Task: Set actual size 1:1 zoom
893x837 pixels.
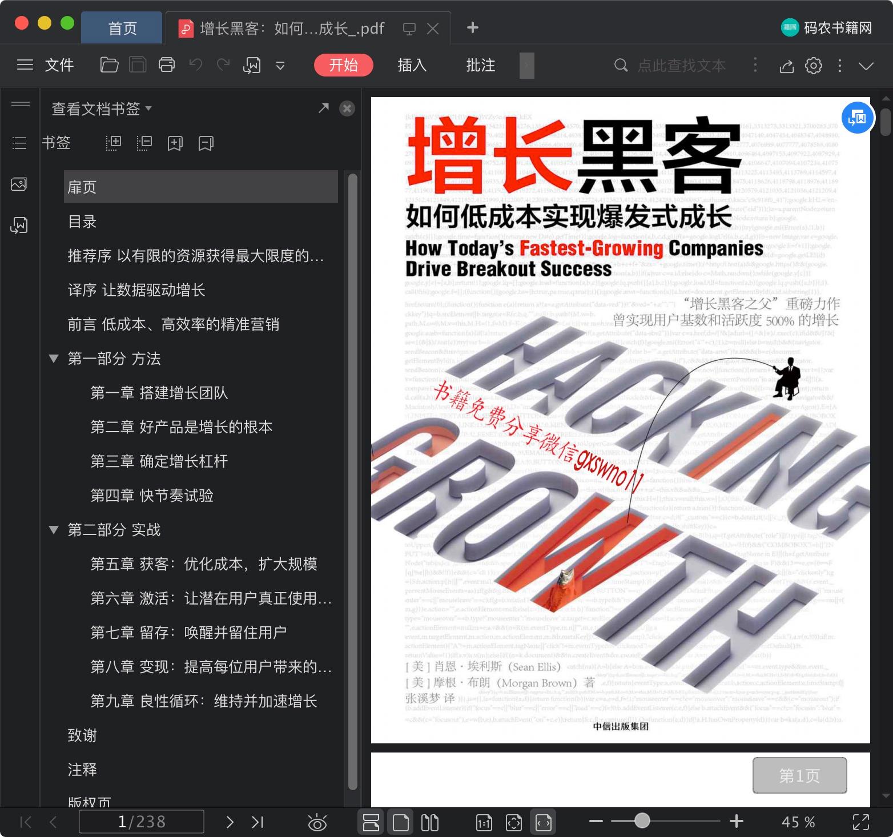Action: 484,822
